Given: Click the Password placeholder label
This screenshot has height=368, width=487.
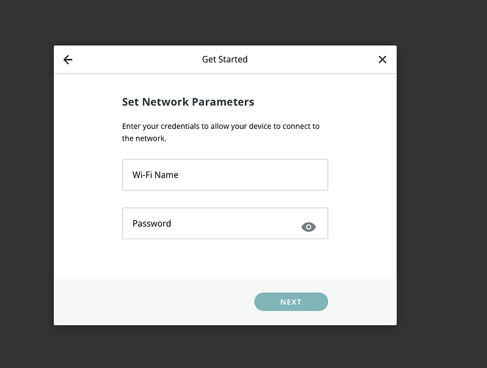Looking at the screenshot, I should [x=152, y=224].
